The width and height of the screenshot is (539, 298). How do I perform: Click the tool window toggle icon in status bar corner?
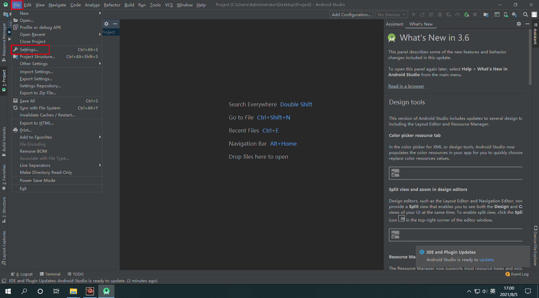[x=4, y=281]
